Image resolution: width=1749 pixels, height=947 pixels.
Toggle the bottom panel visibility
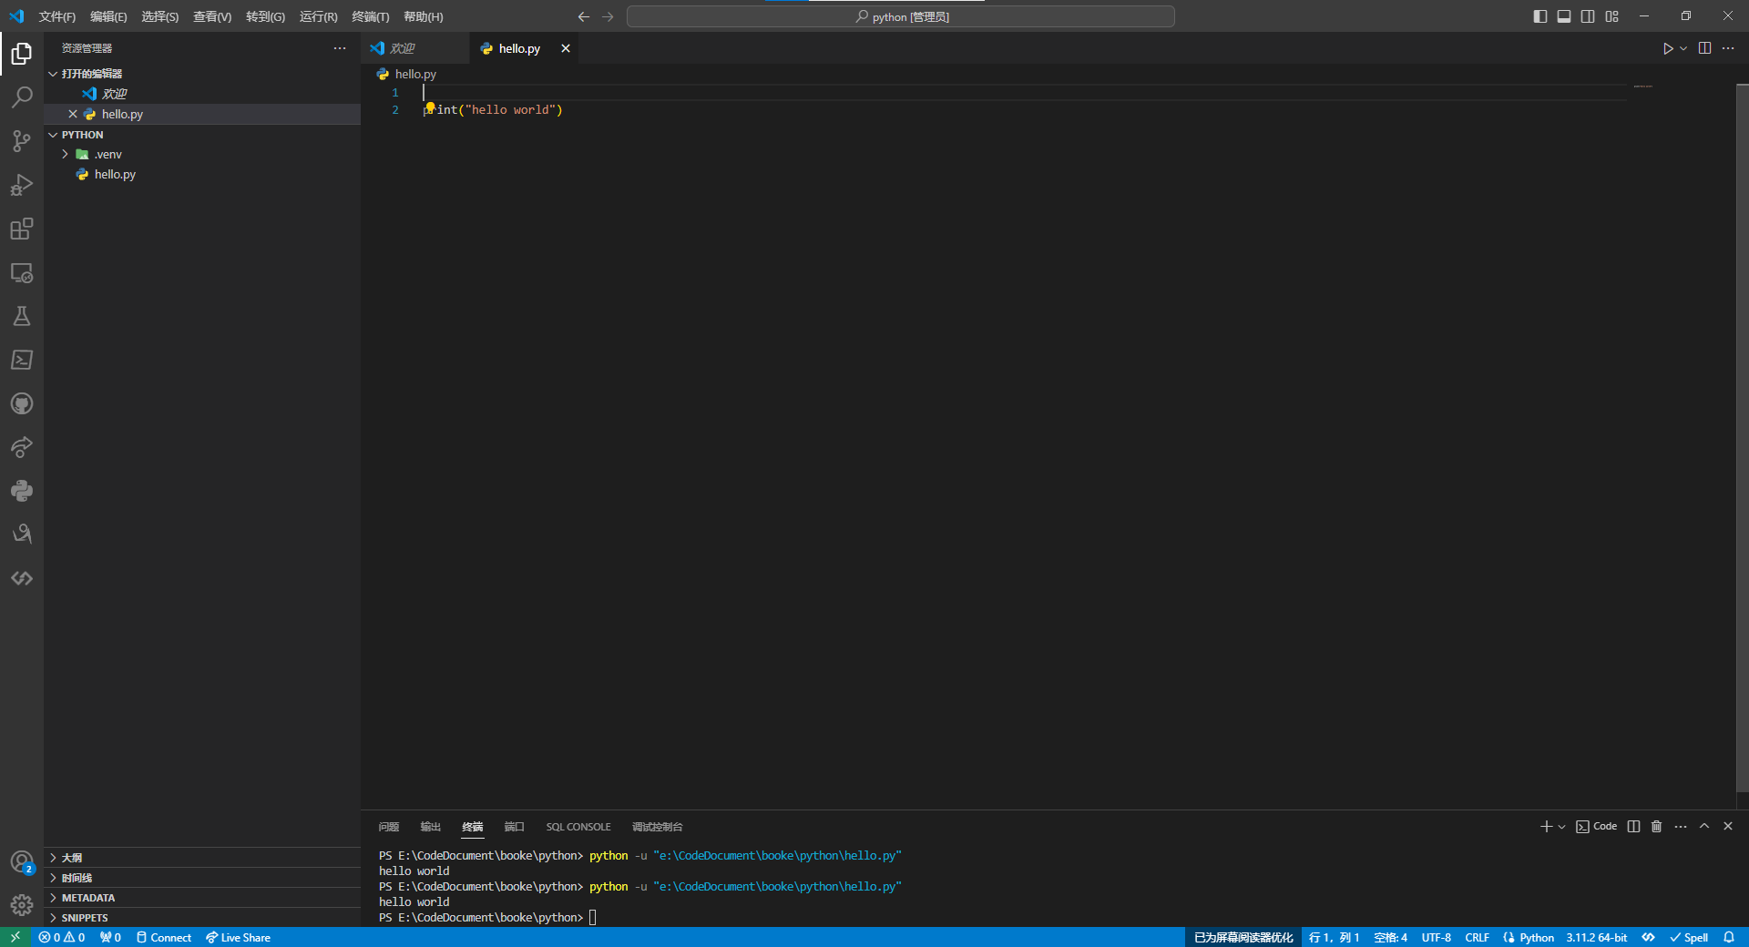[x=1564, y=16]
